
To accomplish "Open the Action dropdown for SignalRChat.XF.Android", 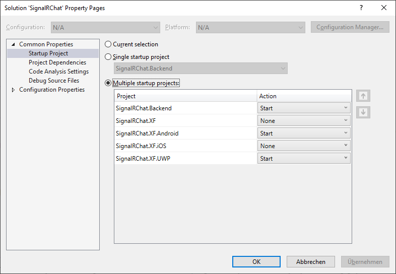I will pos(304,133).
